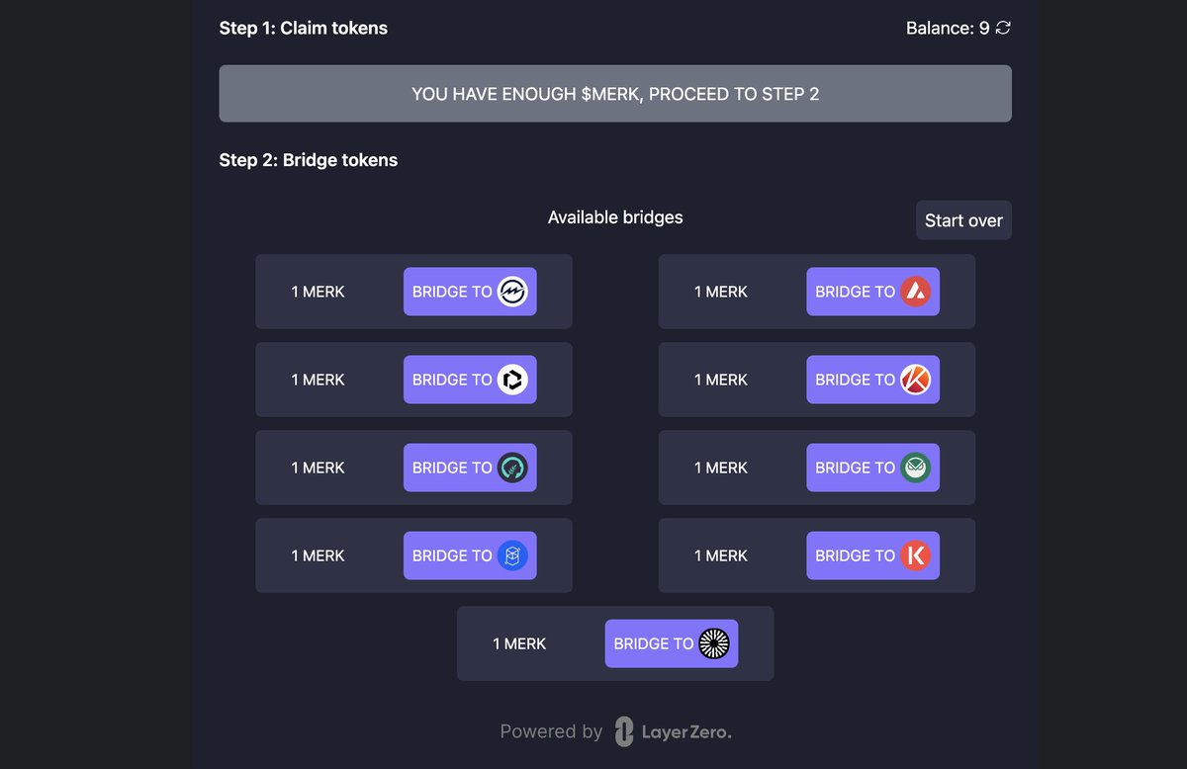Bridge to the black hexagon-logo chain
Viewport: 1187px width, 769px height.
[x=470, y=380]
